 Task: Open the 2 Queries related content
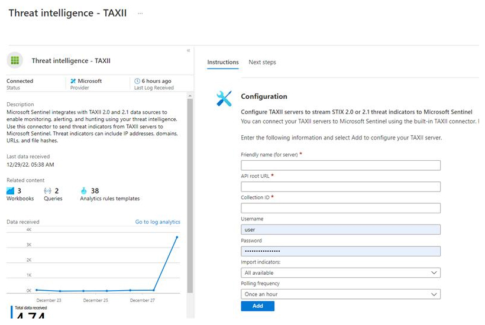(x=53, y=194)
